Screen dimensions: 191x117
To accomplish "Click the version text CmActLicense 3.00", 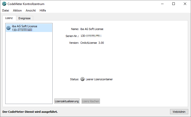I will pos(92,43).
